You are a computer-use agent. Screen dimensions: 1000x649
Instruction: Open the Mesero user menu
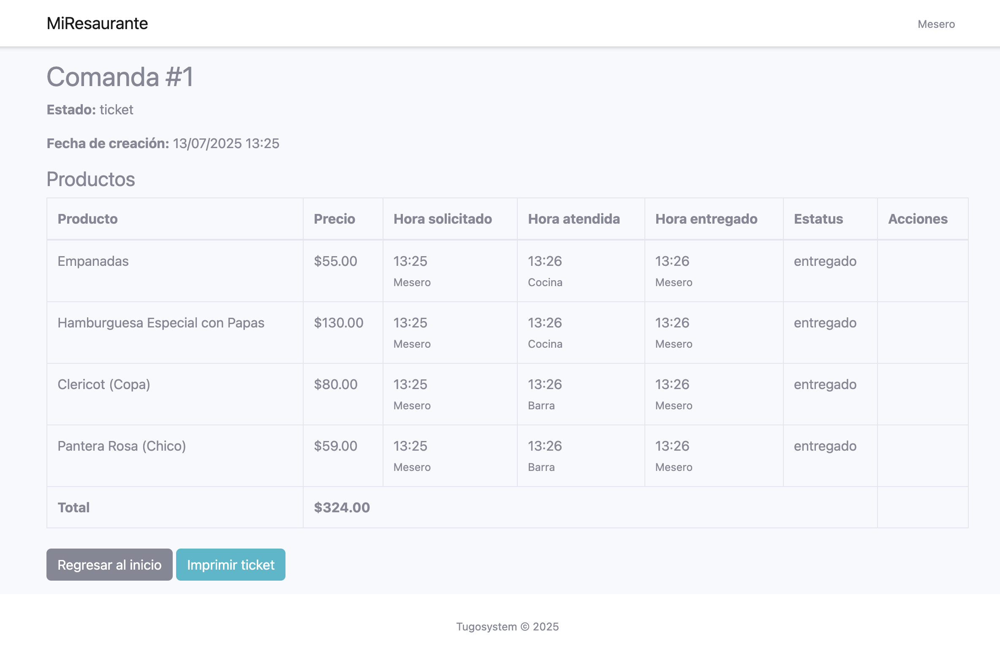tap(936, 24)
